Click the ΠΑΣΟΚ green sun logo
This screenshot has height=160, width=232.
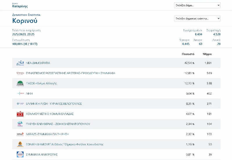[x=20, y=83]
